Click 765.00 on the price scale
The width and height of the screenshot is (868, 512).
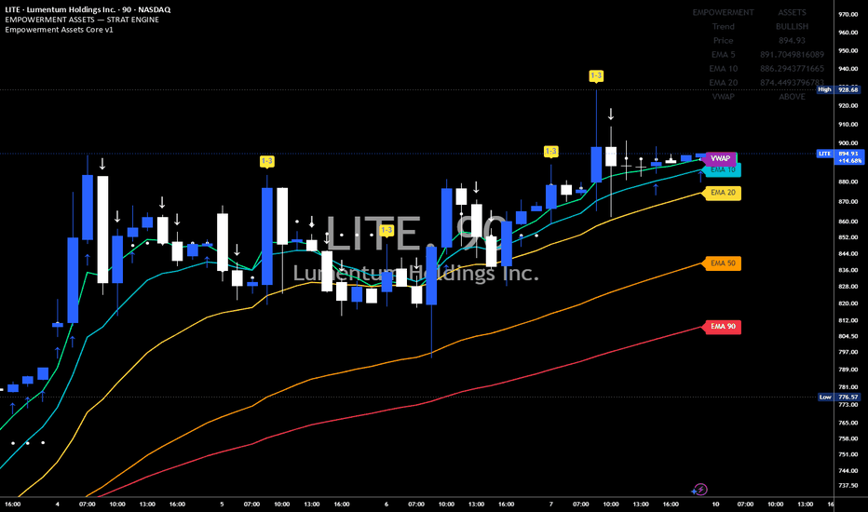pos(848,423)
